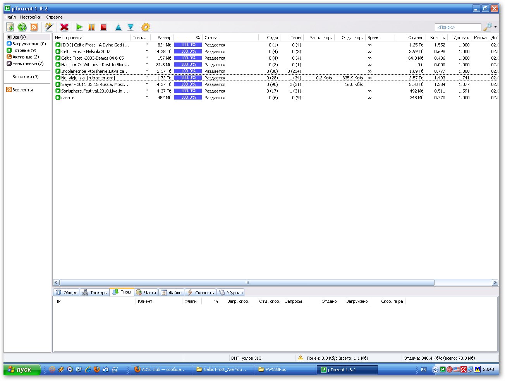Screen dimensions: 505x381
Task: Open PW538Rus folder in taskbar
Action: click(x=285, y=369)
